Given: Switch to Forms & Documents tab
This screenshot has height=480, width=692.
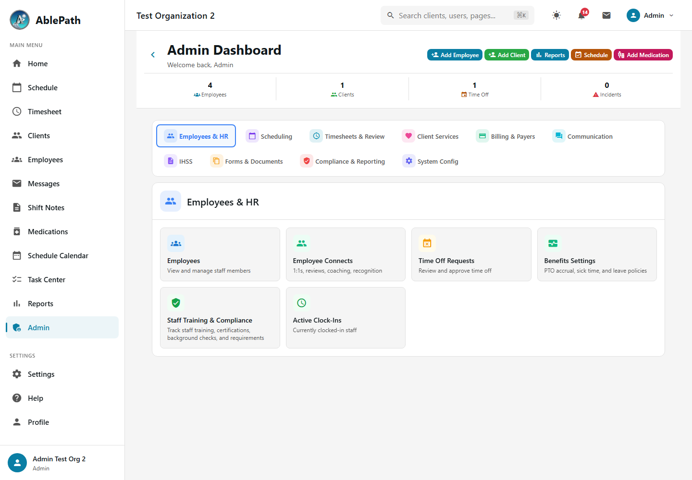Looking at the screenshot, I should tap(247, 161).
